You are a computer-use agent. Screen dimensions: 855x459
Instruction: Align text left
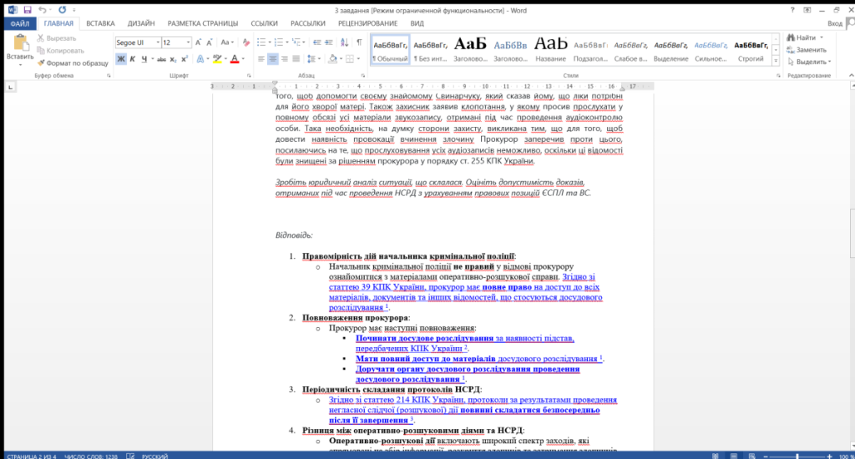[x=261, y=59]
